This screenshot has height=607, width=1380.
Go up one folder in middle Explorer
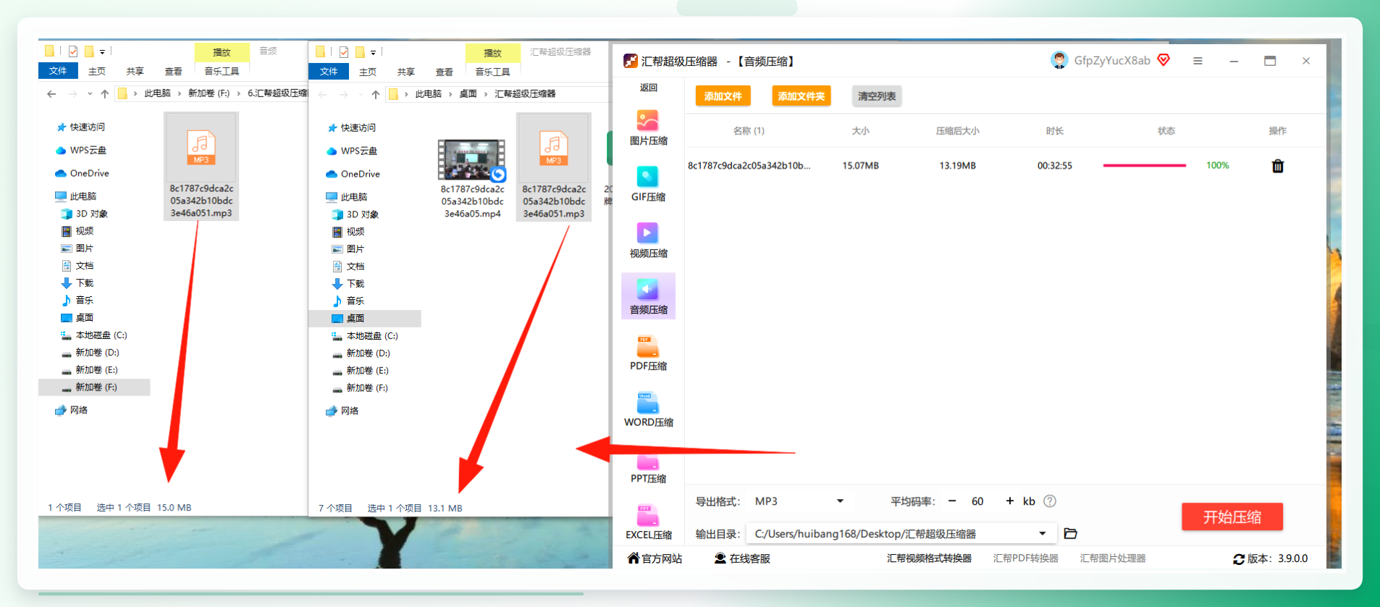pyautogui.click(x=376, y=94)
